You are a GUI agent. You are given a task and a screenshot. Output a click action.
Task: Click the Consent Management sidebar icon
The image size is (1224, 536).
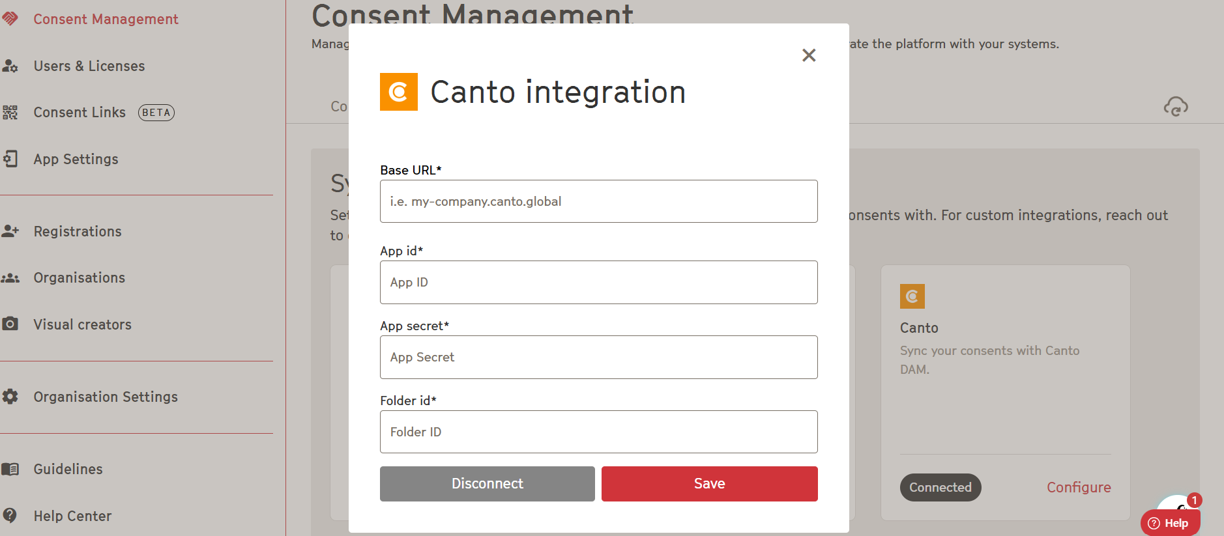click(x=10, y=19)
